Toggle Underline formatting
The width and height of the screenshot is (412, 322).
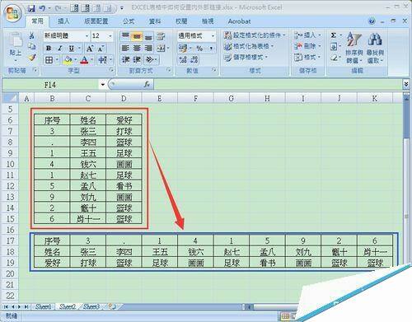72,49
